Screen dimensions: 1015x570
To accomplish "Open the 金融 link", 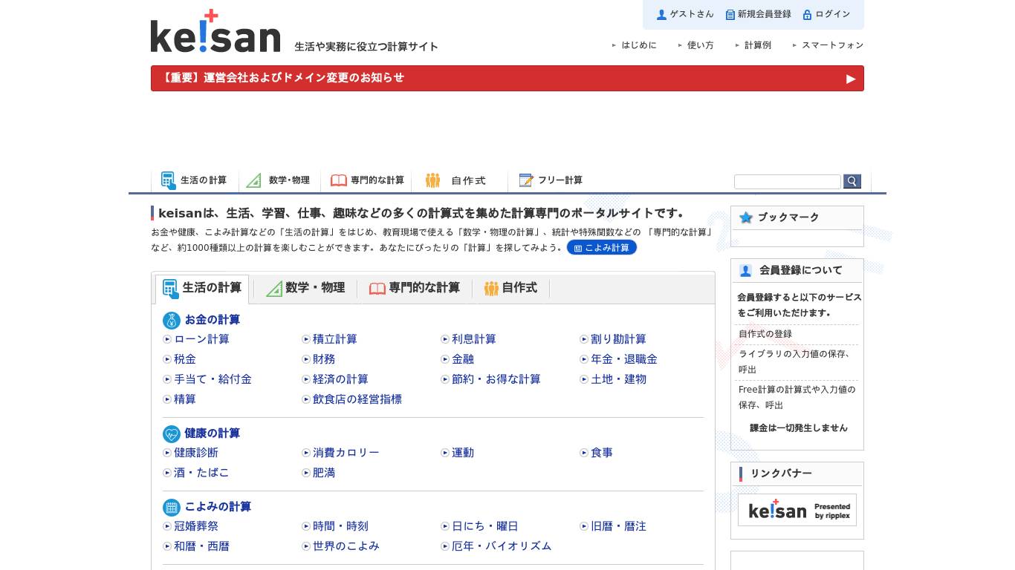I will 463,359.
